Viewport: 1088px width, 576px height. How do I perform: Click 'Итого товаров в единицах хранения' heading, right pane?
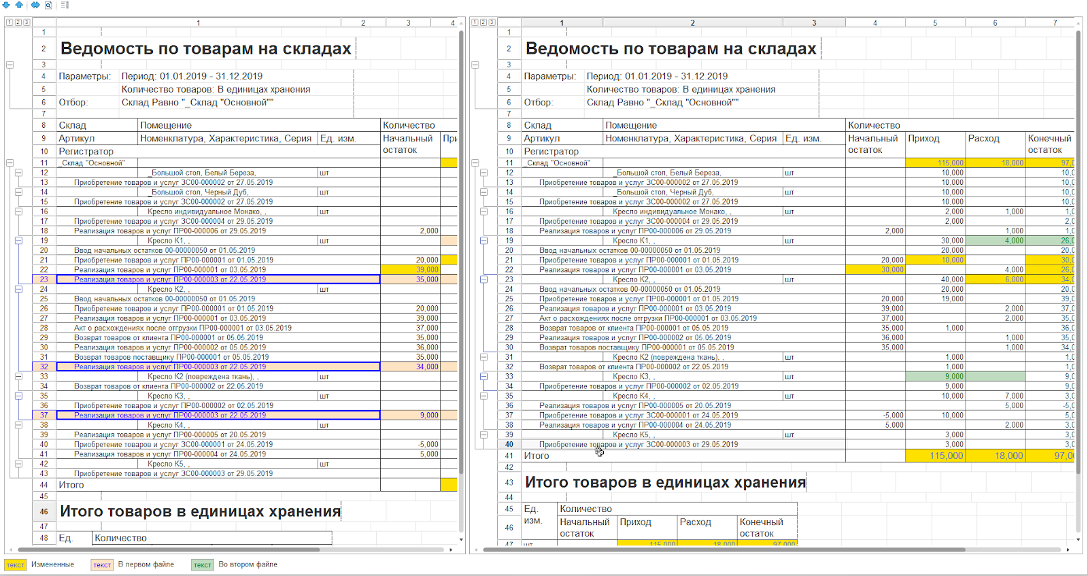click(x=665, y=482)
